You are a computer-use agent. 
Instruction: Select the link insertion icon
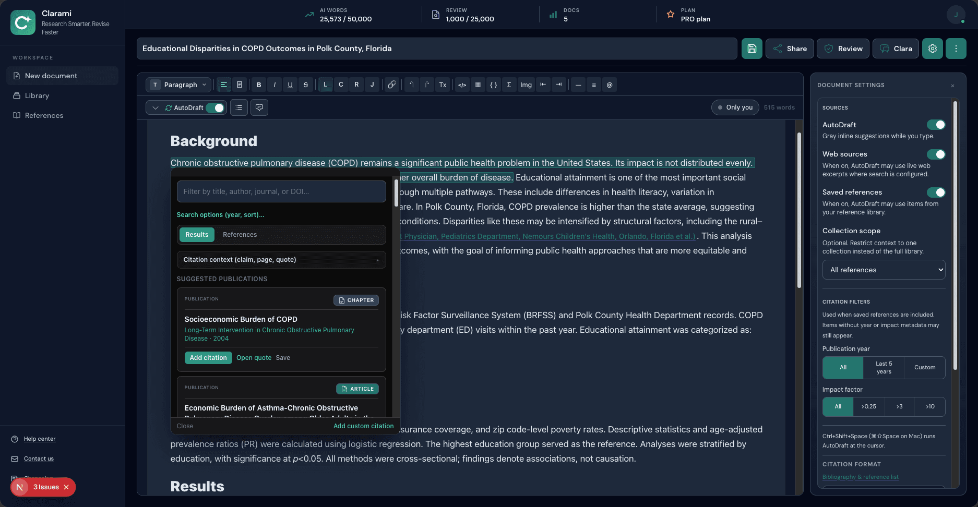(392, 84)
